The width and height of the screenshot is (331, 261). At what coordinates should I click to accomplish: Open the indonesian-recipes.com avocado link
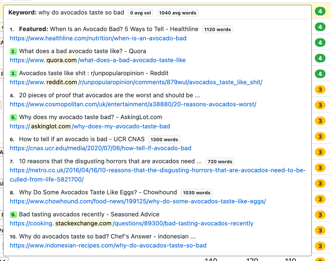coord(108,245)
